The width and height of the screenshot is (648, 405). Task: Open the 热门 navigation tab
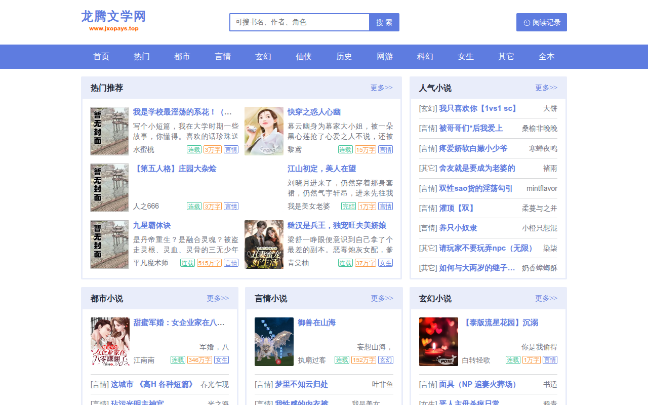tap(142, 57)
